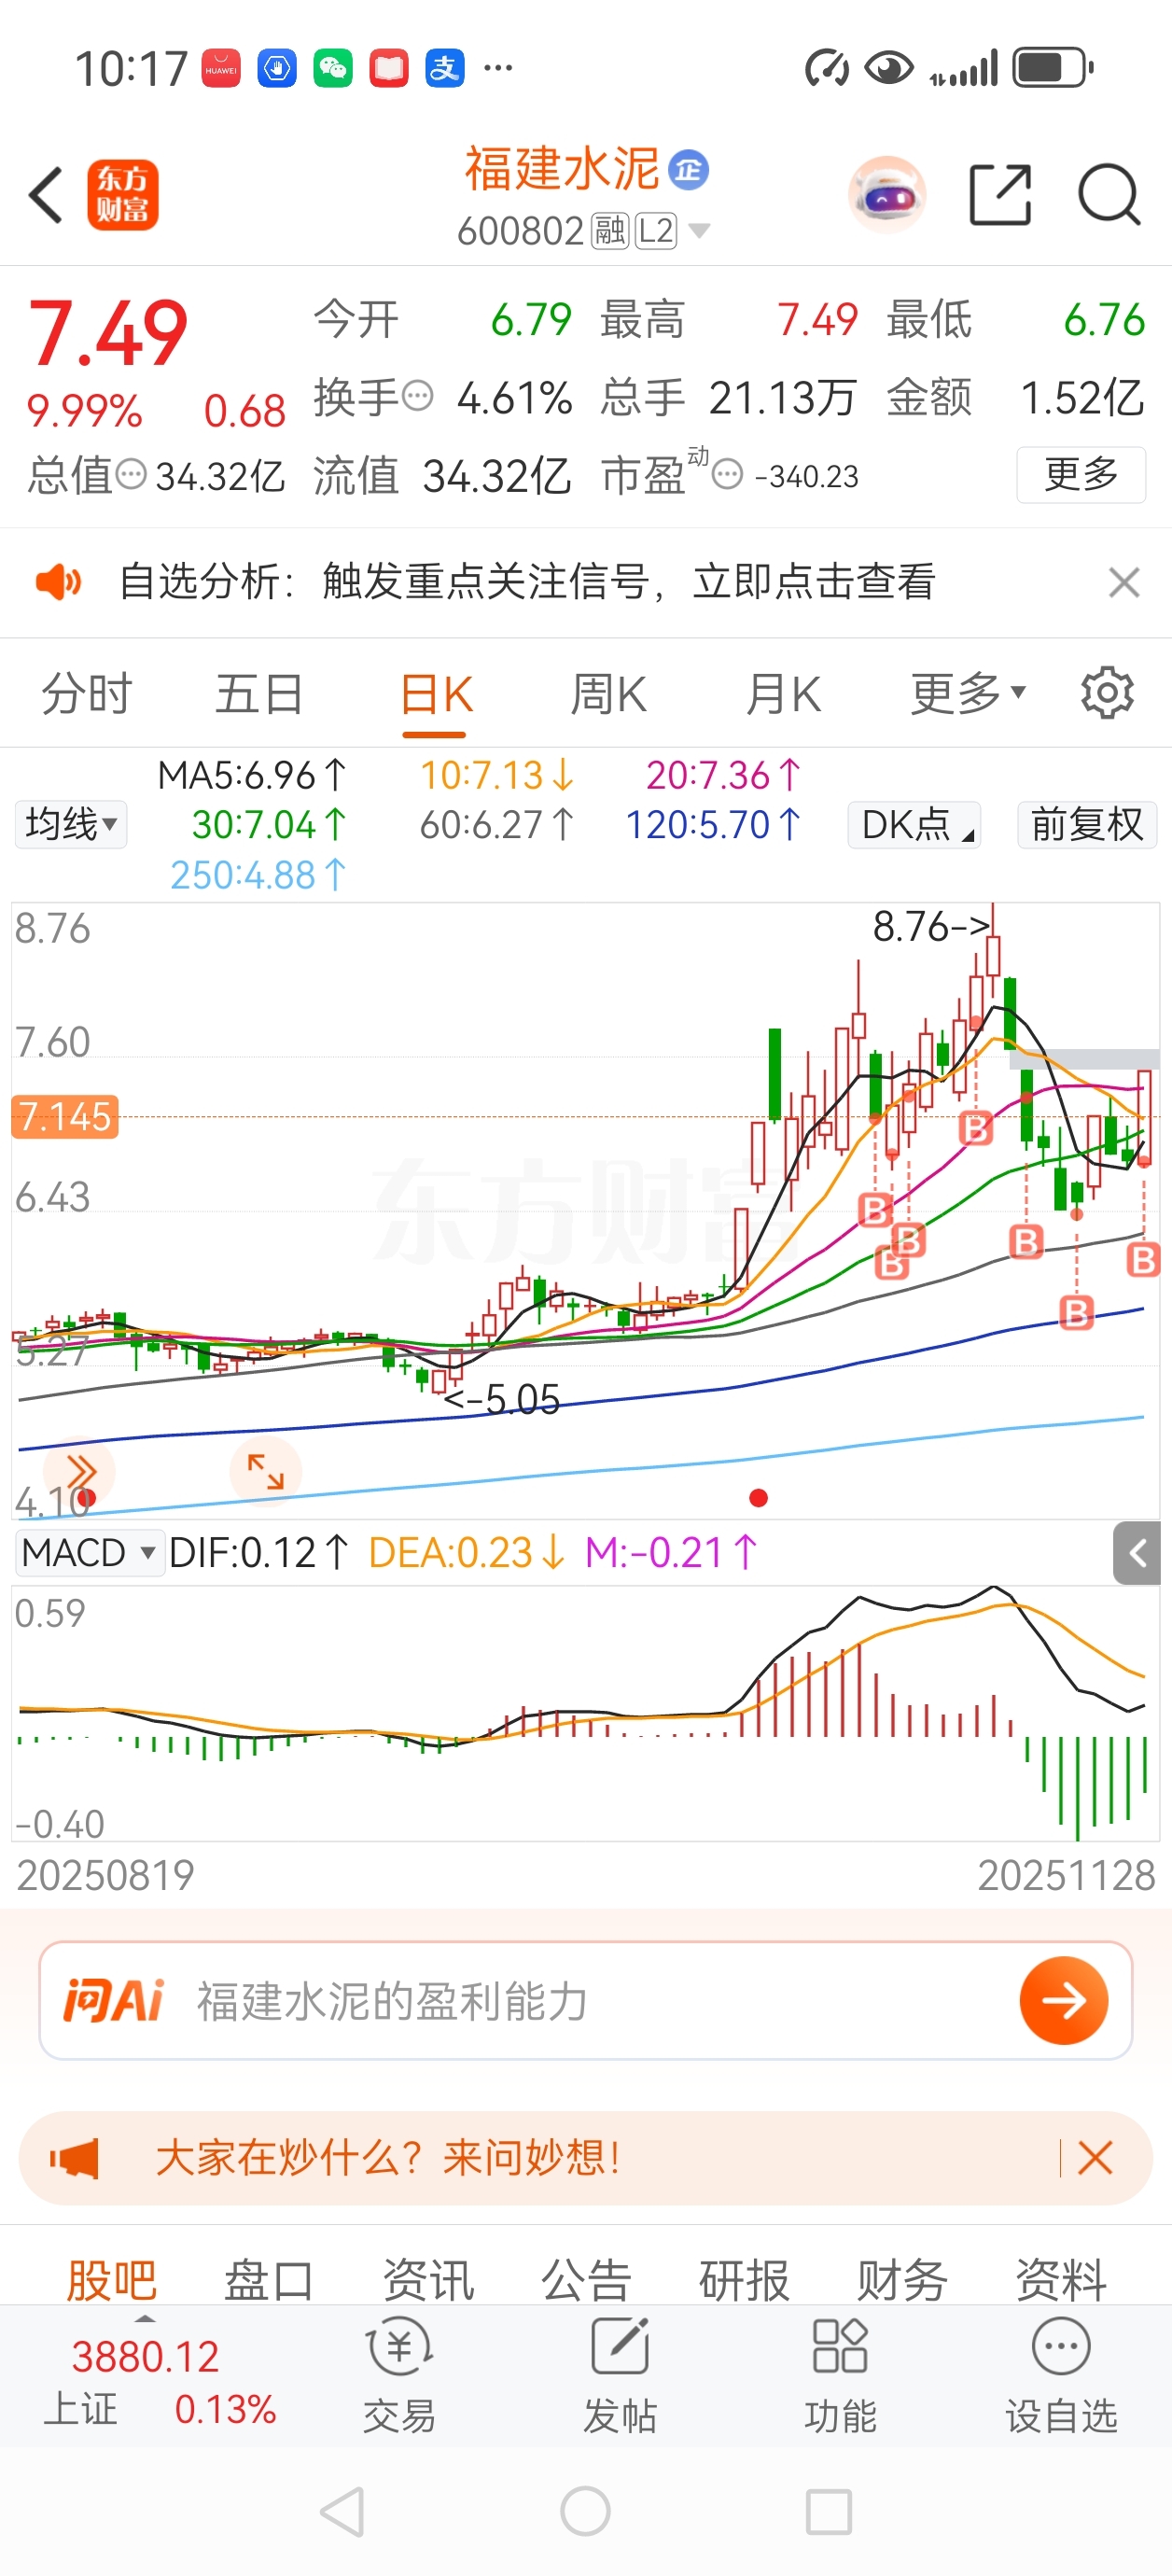Tap the share icon in header
Screen dimensions: 1172x2576
point(1000,194)
